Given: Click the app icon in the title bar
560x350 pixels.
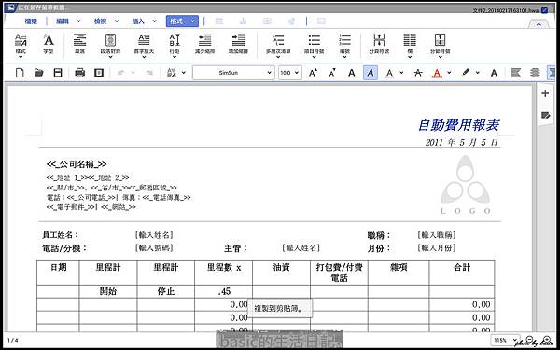Looking at the screenshot, I should point(10,7).
